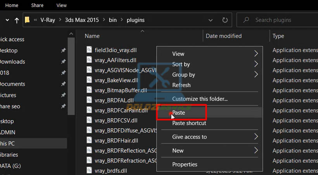Open DATA (G:) drive in sidebar

point(10,166)
